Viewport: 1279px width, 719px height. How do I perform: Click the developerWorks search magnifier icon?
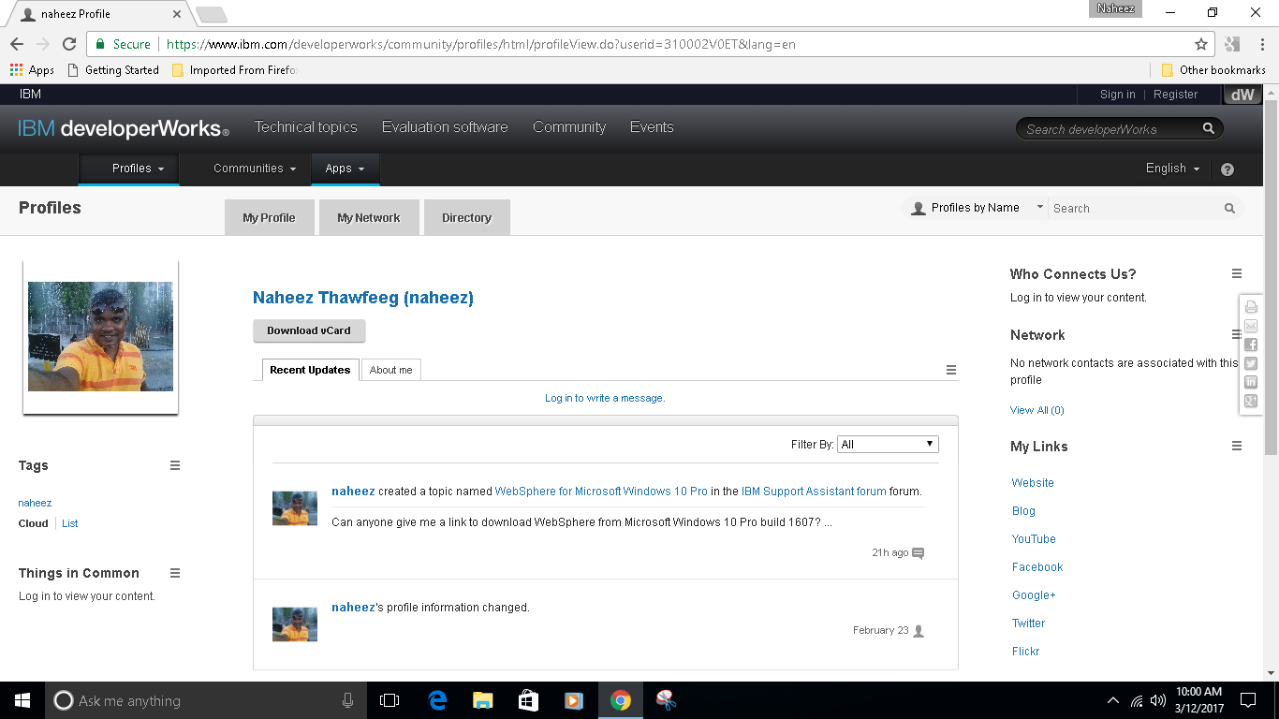[1209, 129]
